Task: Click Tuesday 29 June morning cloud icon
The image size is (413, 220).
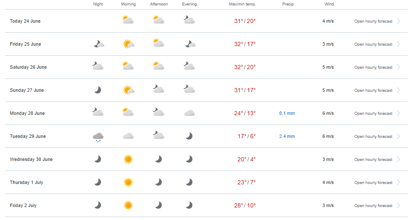Action: pyautogui.click(x=128, y=136)
